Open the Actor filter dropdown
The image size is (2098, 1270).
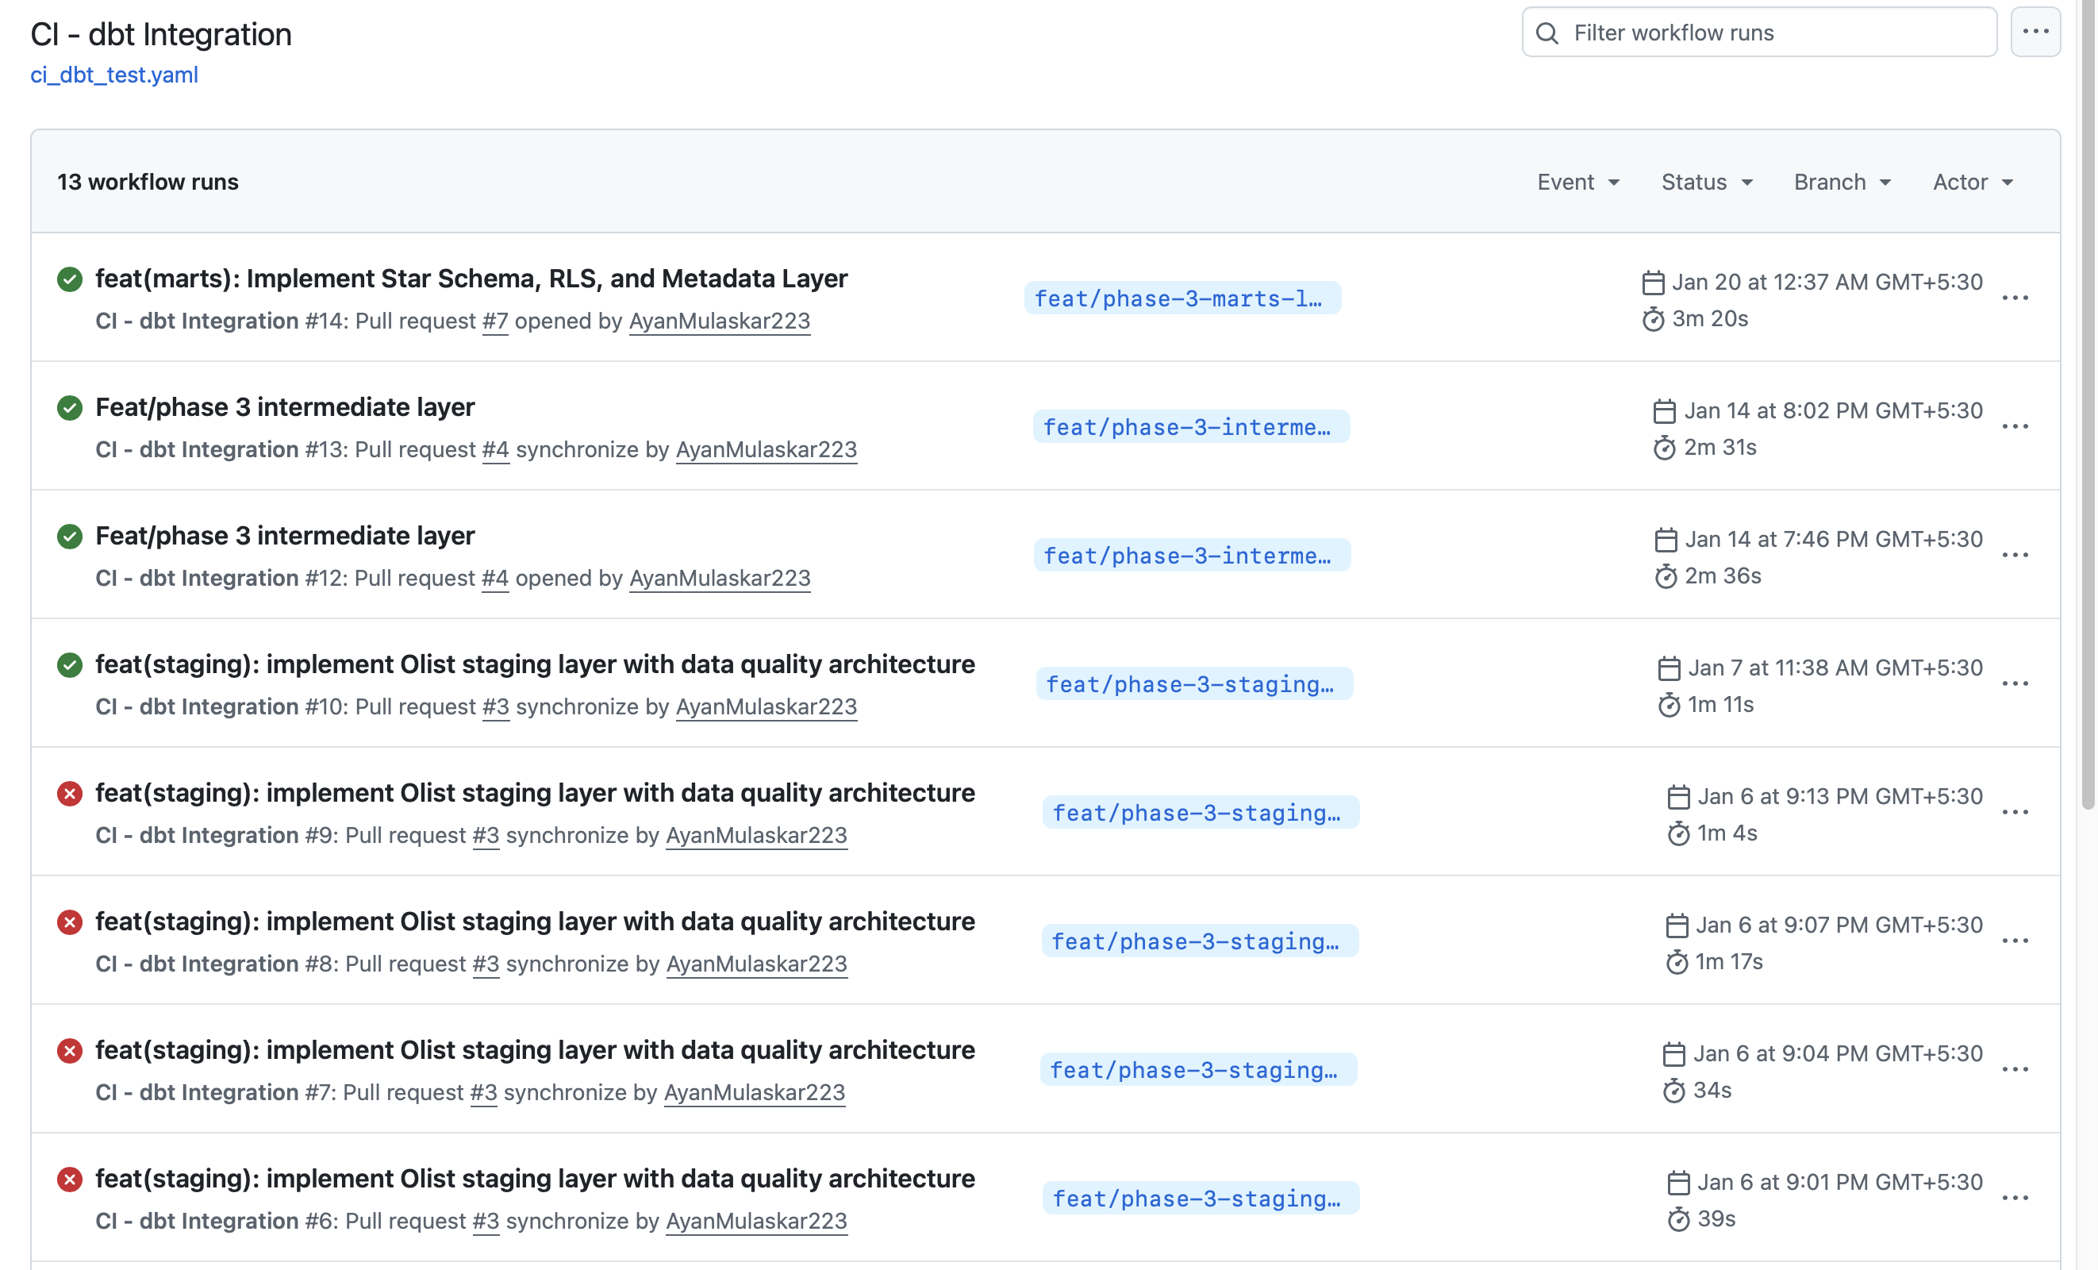pyautogui.click(x=1972, y=183)
